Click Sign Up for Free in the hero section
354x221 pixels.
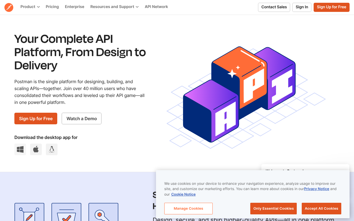click(x=36, y=118)
